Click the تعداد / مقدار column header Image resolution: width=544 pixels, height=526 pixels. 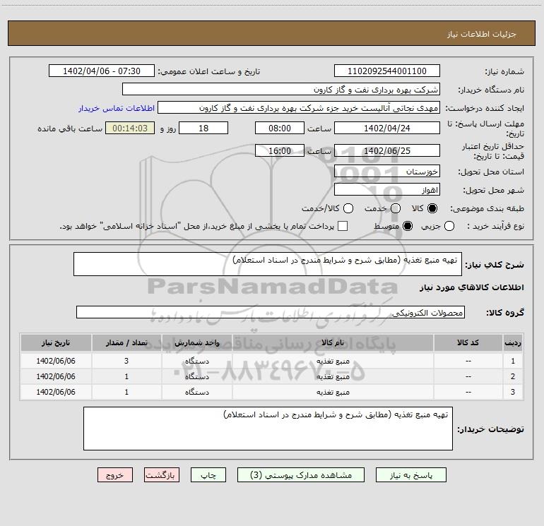pos(126,342)
